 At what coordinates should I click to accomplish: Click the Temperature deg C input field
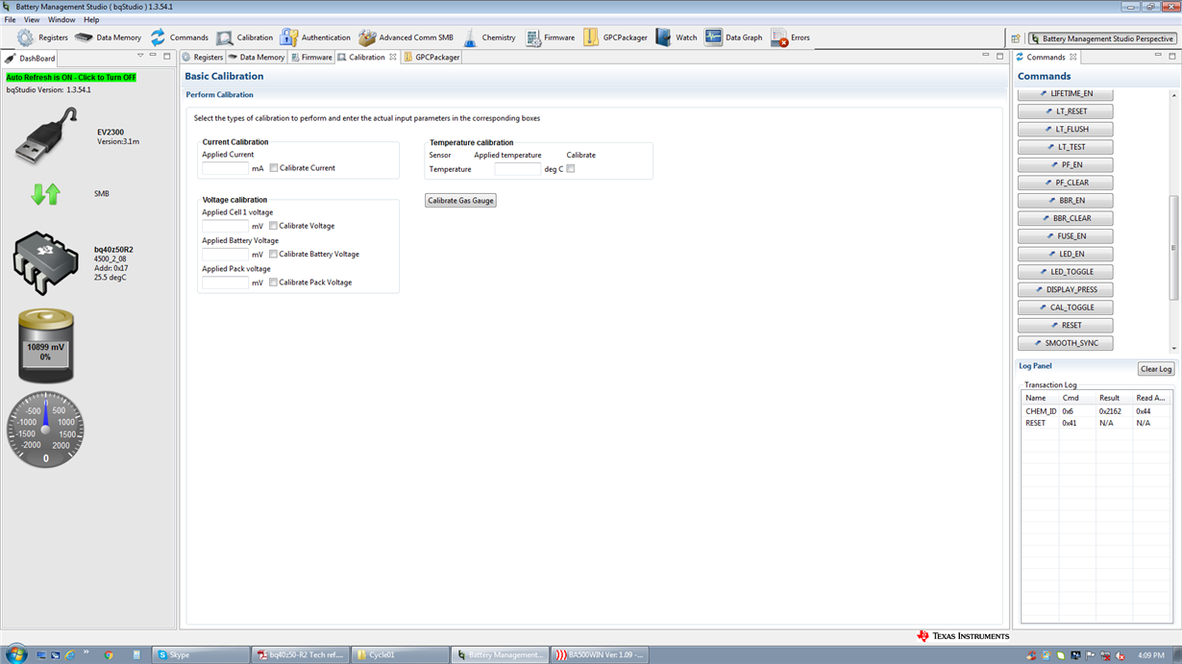(518, 169)
